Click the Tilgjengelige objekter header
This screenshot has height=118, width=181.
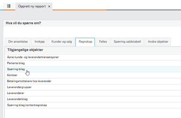(25, 50)
